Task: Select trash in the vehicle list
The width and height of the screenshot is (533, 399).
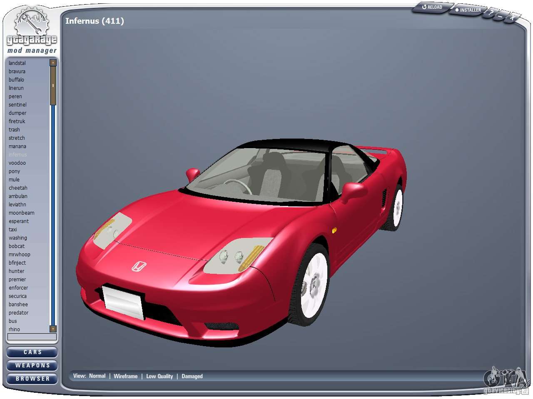Action: 14,130
